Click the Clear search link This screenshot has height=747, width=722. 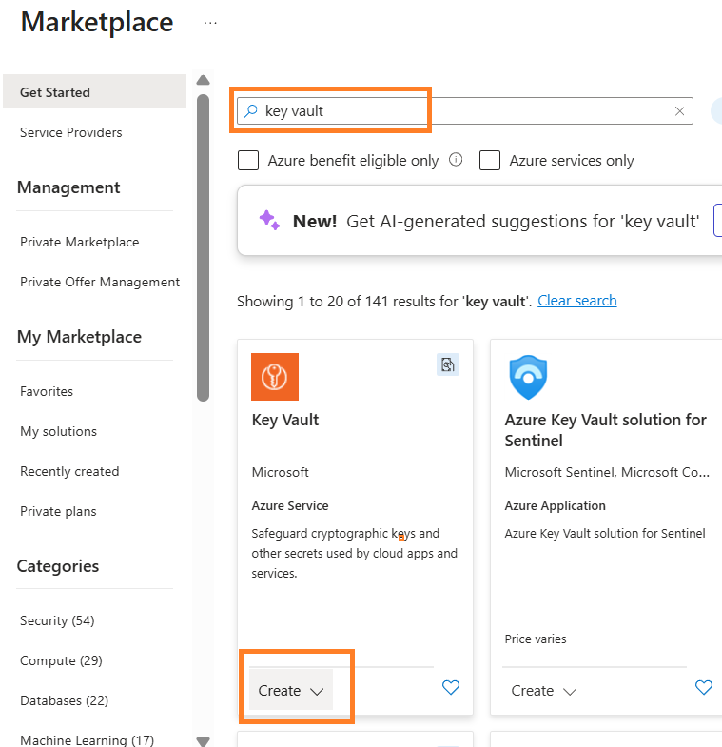[577, 301]
